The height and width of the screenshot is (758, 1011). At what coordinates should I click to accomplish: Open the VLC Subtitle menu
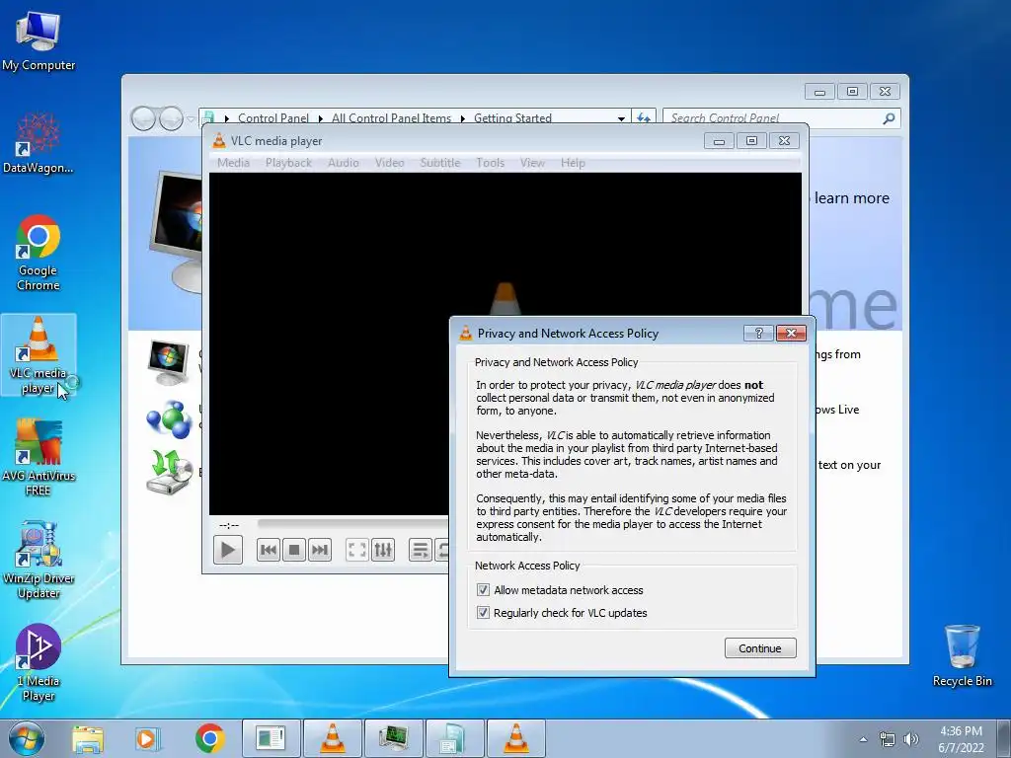440,163
